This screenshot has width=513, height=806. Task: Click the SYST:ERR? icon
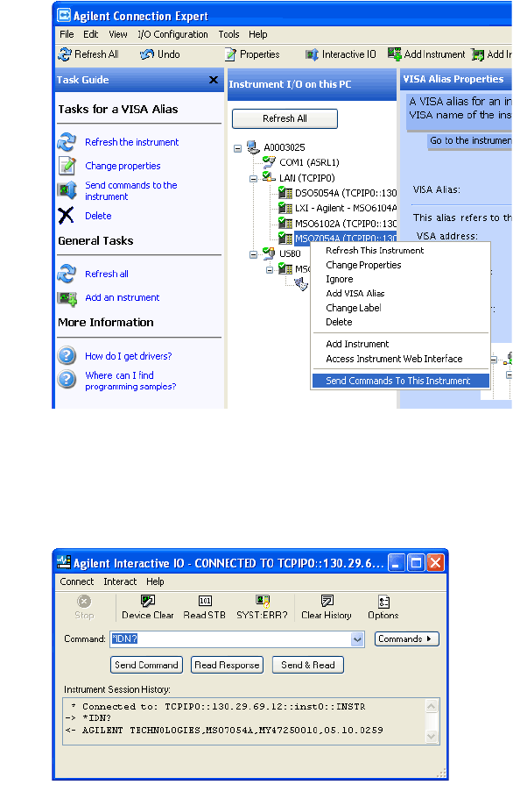click(263, 601)
